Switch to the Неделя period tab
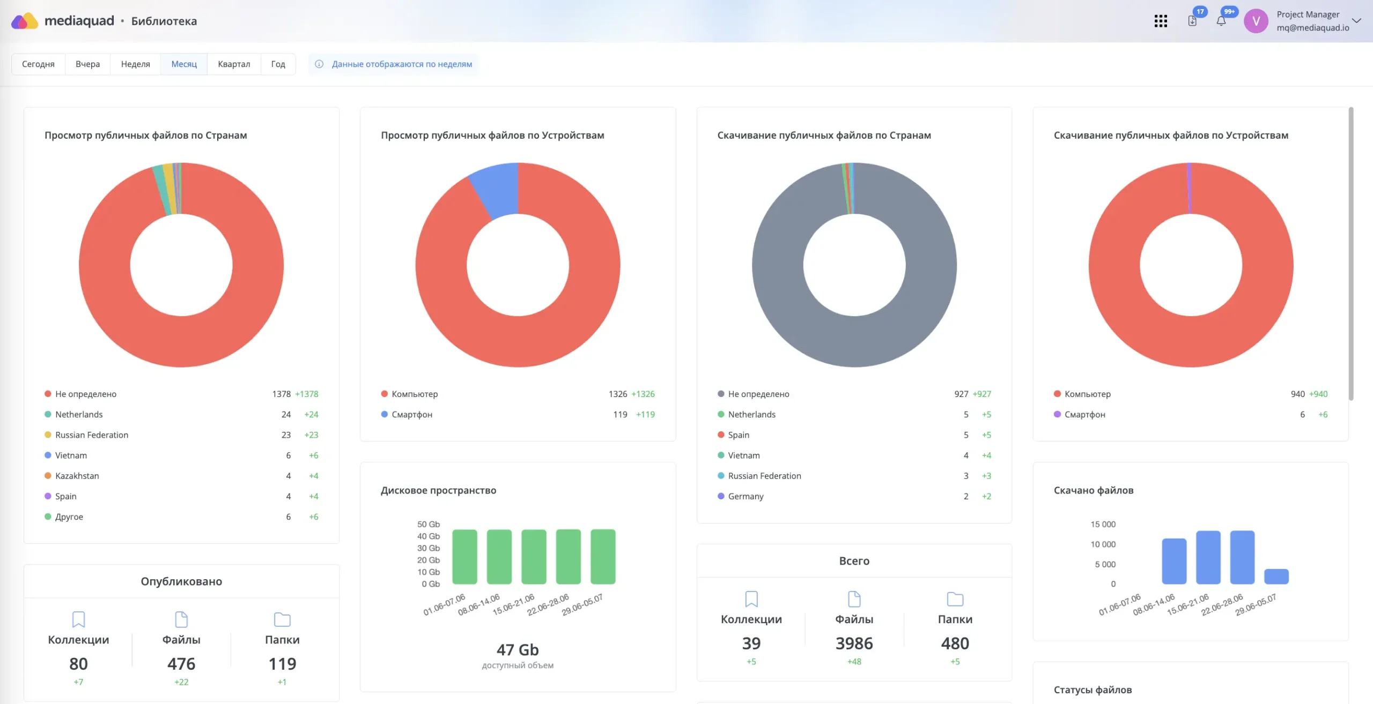This screenshot has width=1373, height=704. tap(136, 64)
